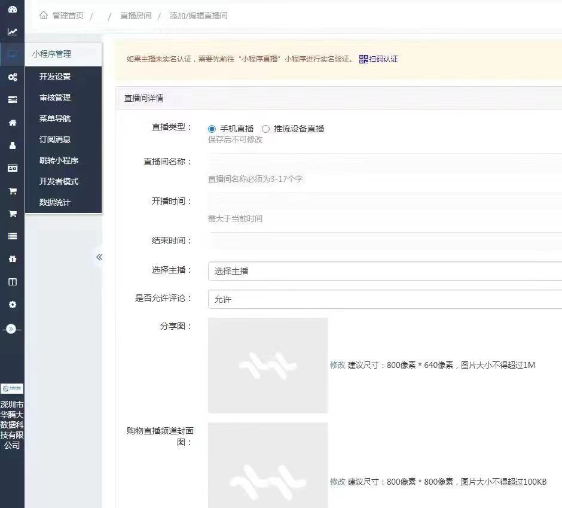Image resolution: width=562 pixels, height=508 pixels.
Task: Expand sidebar with the circled arrow button
Action: tap(12, 329)
